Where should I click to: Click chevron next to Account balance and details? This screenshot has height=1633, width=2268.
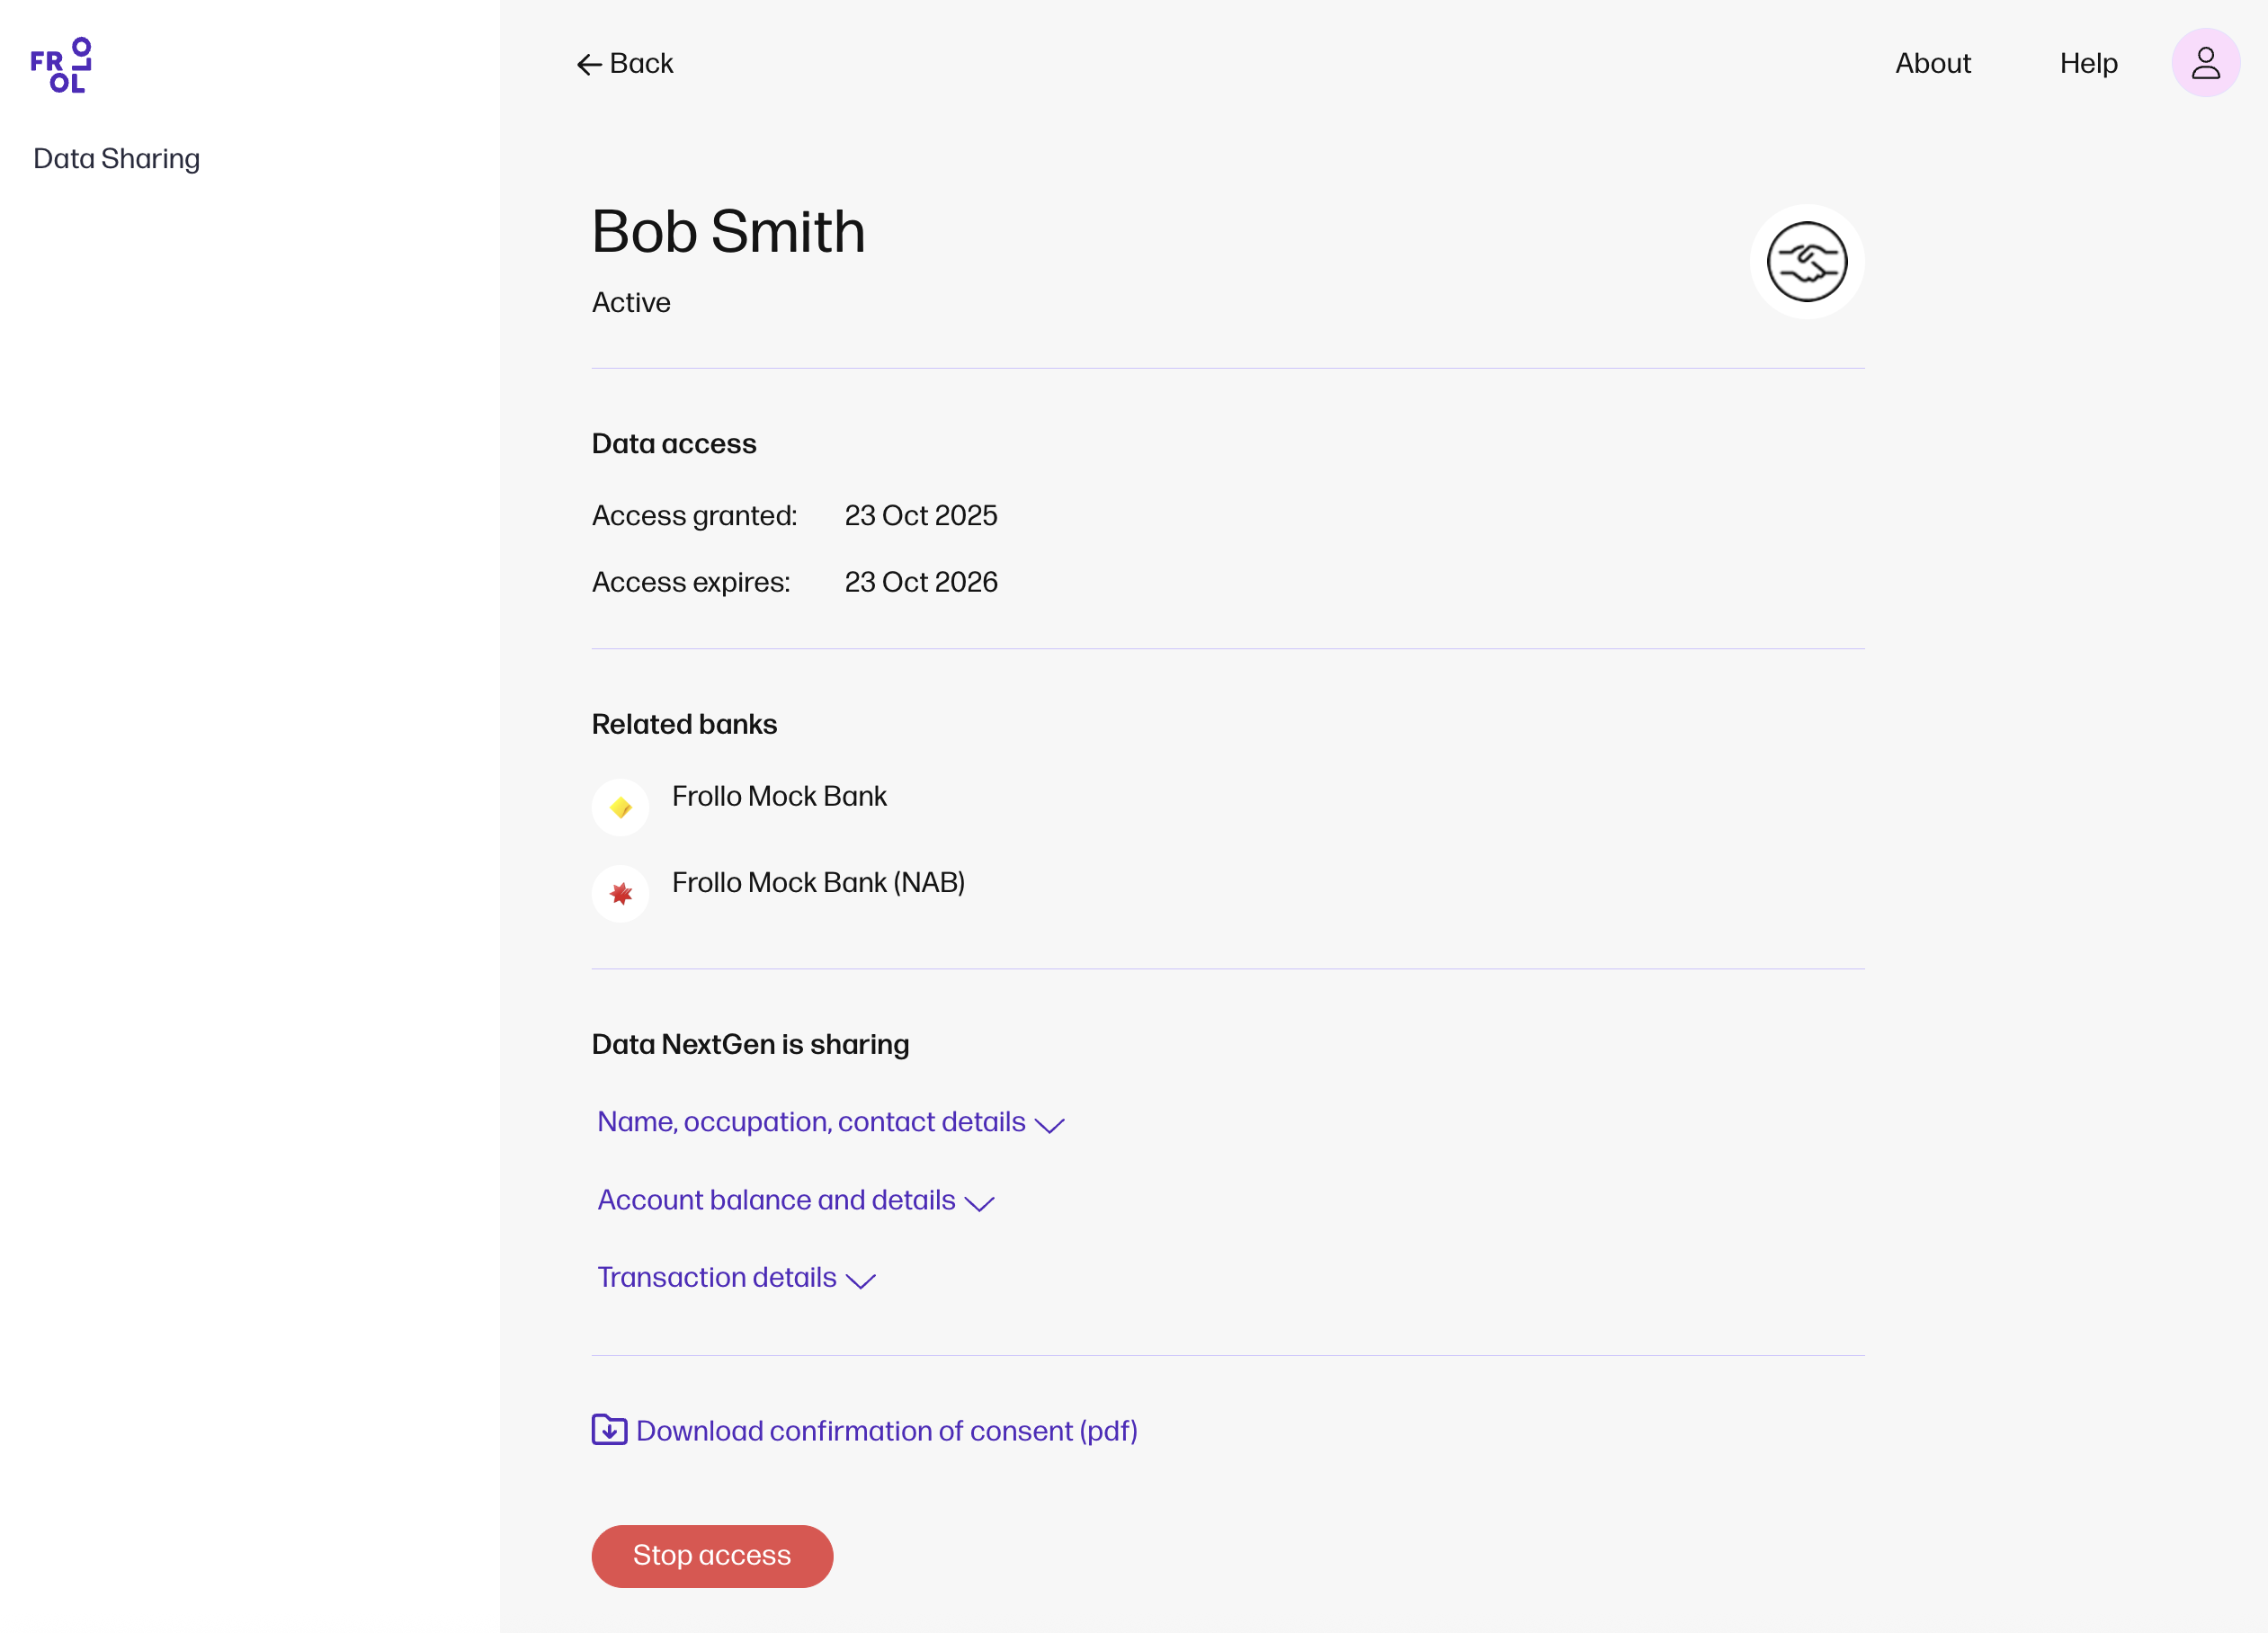(979, 1203)
